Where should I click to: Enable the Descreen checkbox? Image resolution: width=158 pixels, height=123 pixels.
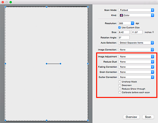(x=119, y=85)
